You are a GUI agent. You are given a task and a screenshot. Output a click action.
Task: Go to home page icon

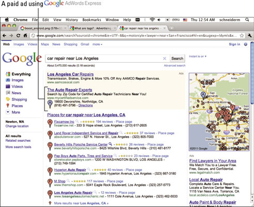(x=25, y=36)
